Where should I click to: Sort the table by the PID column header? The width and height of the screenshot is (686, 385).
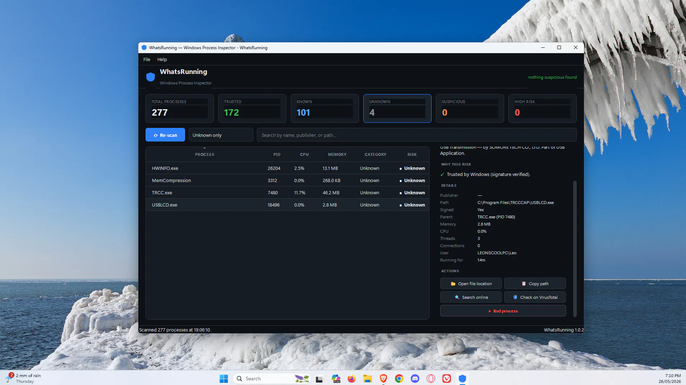pos(277,154)
